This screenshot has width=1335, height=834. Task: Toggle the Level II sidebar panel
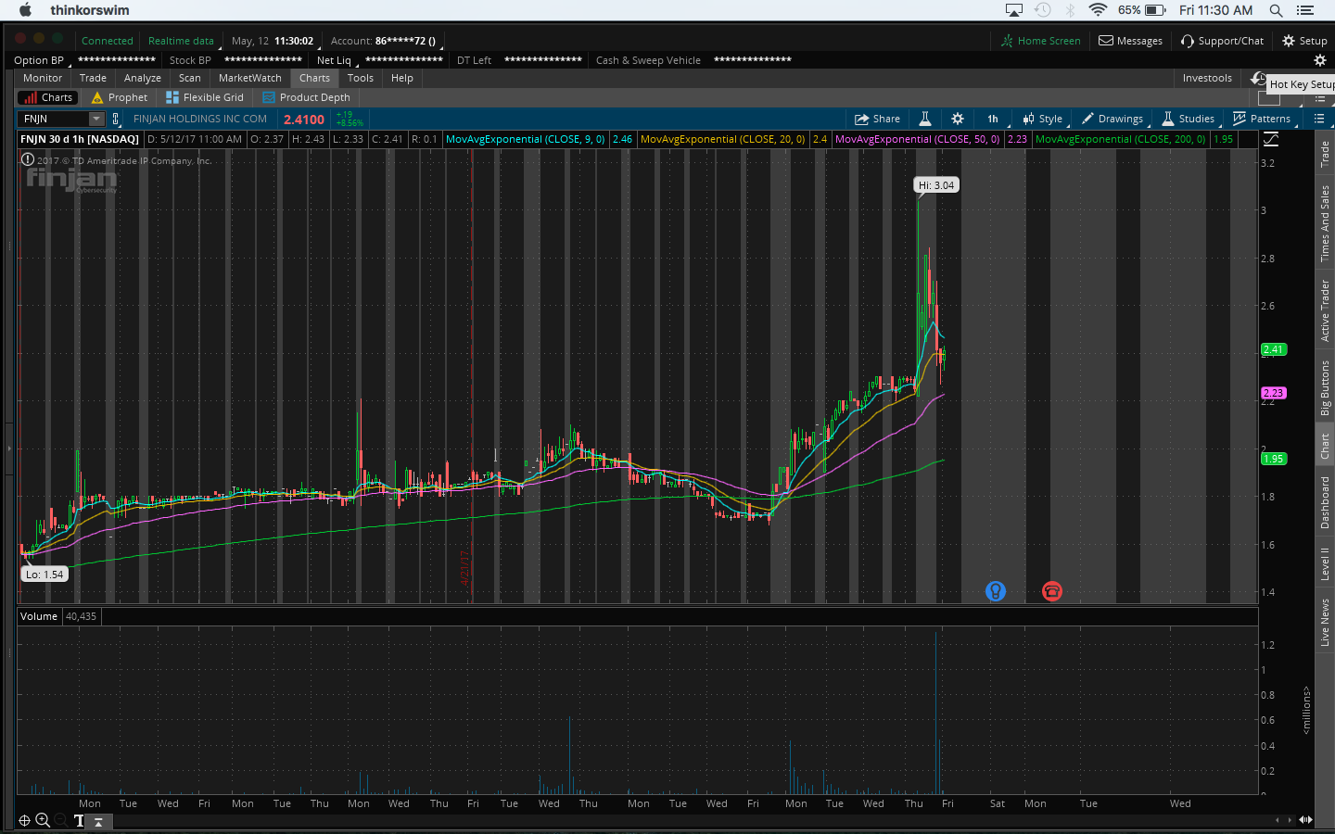coord(1325,564)
